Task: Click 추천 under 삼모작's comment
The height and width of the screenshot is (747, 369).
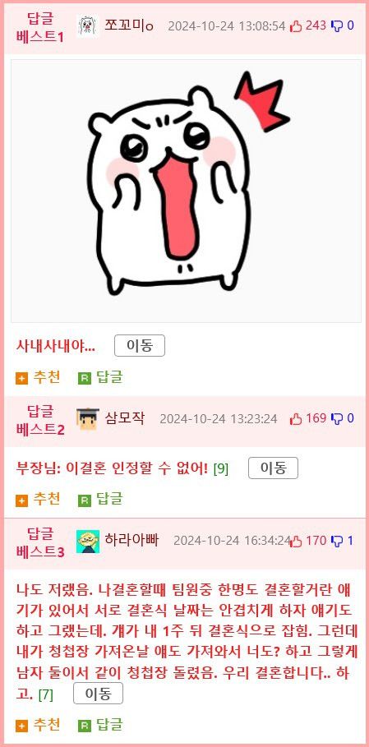Action: pyautogui.click(x=38, y=500)
